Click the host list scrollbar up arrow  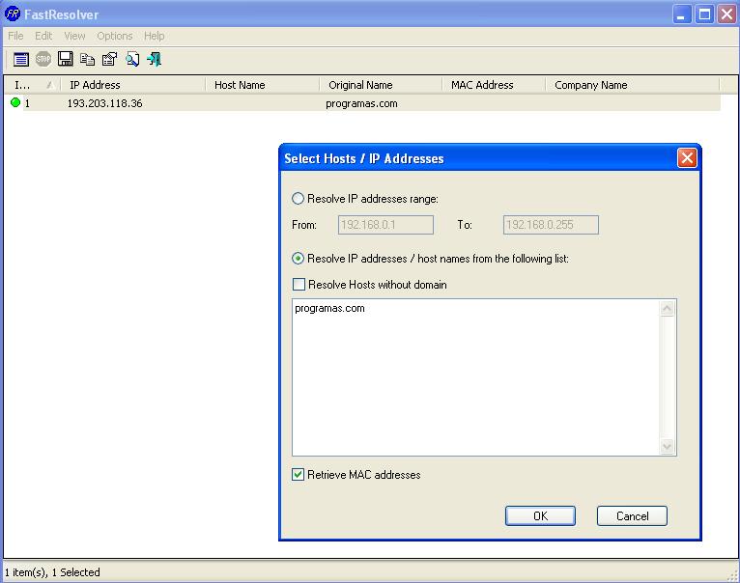click(667, 309)
